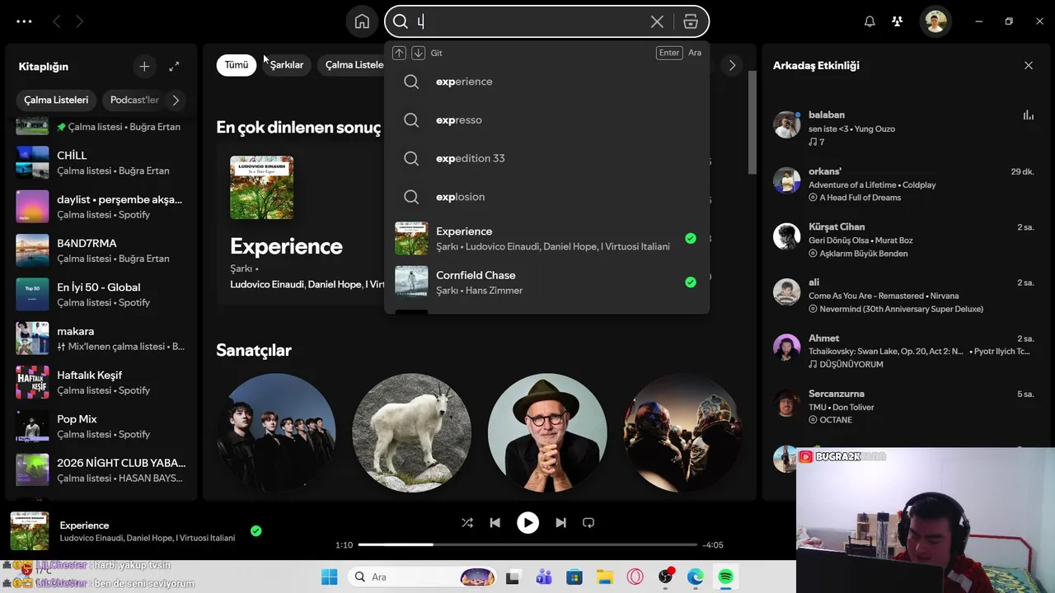Open Spotify from the taskbar
The height and width of the screenshot is (593, 1055).
coord(725,577)
